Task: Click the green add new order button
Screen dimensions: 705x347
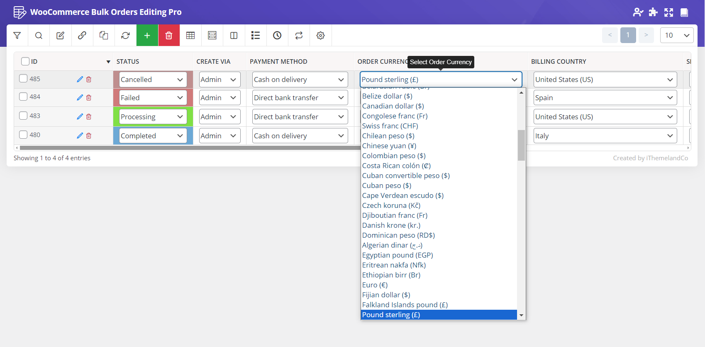Action: [x=147, y=36]
